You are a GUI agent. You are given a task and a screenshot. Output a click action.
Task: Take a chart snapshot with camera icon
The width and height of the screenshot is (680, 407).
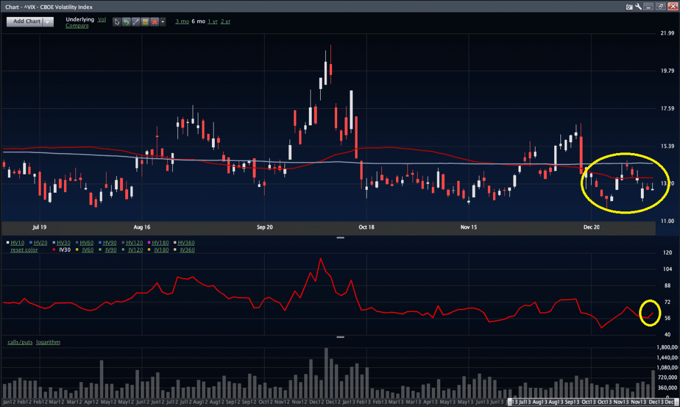pyautogui.click(x=629, y=7)
